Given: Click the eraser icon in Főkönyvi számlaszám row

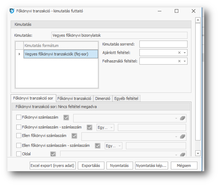Looking at the screenshot, I should coord(183,118).
